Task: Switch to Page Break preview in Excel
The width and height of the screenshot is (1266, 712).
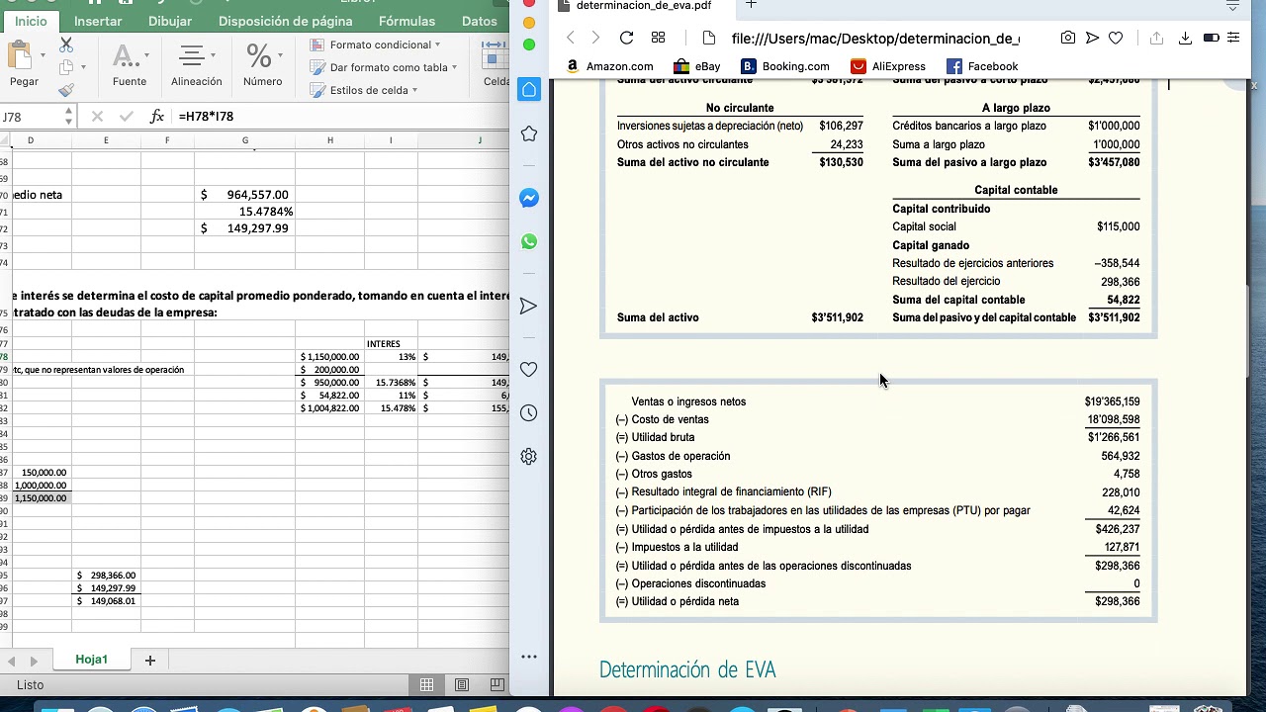Action: tap(497, 684)
